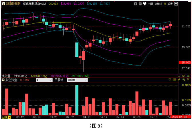Click the 日累计 label

click(59, 80)
